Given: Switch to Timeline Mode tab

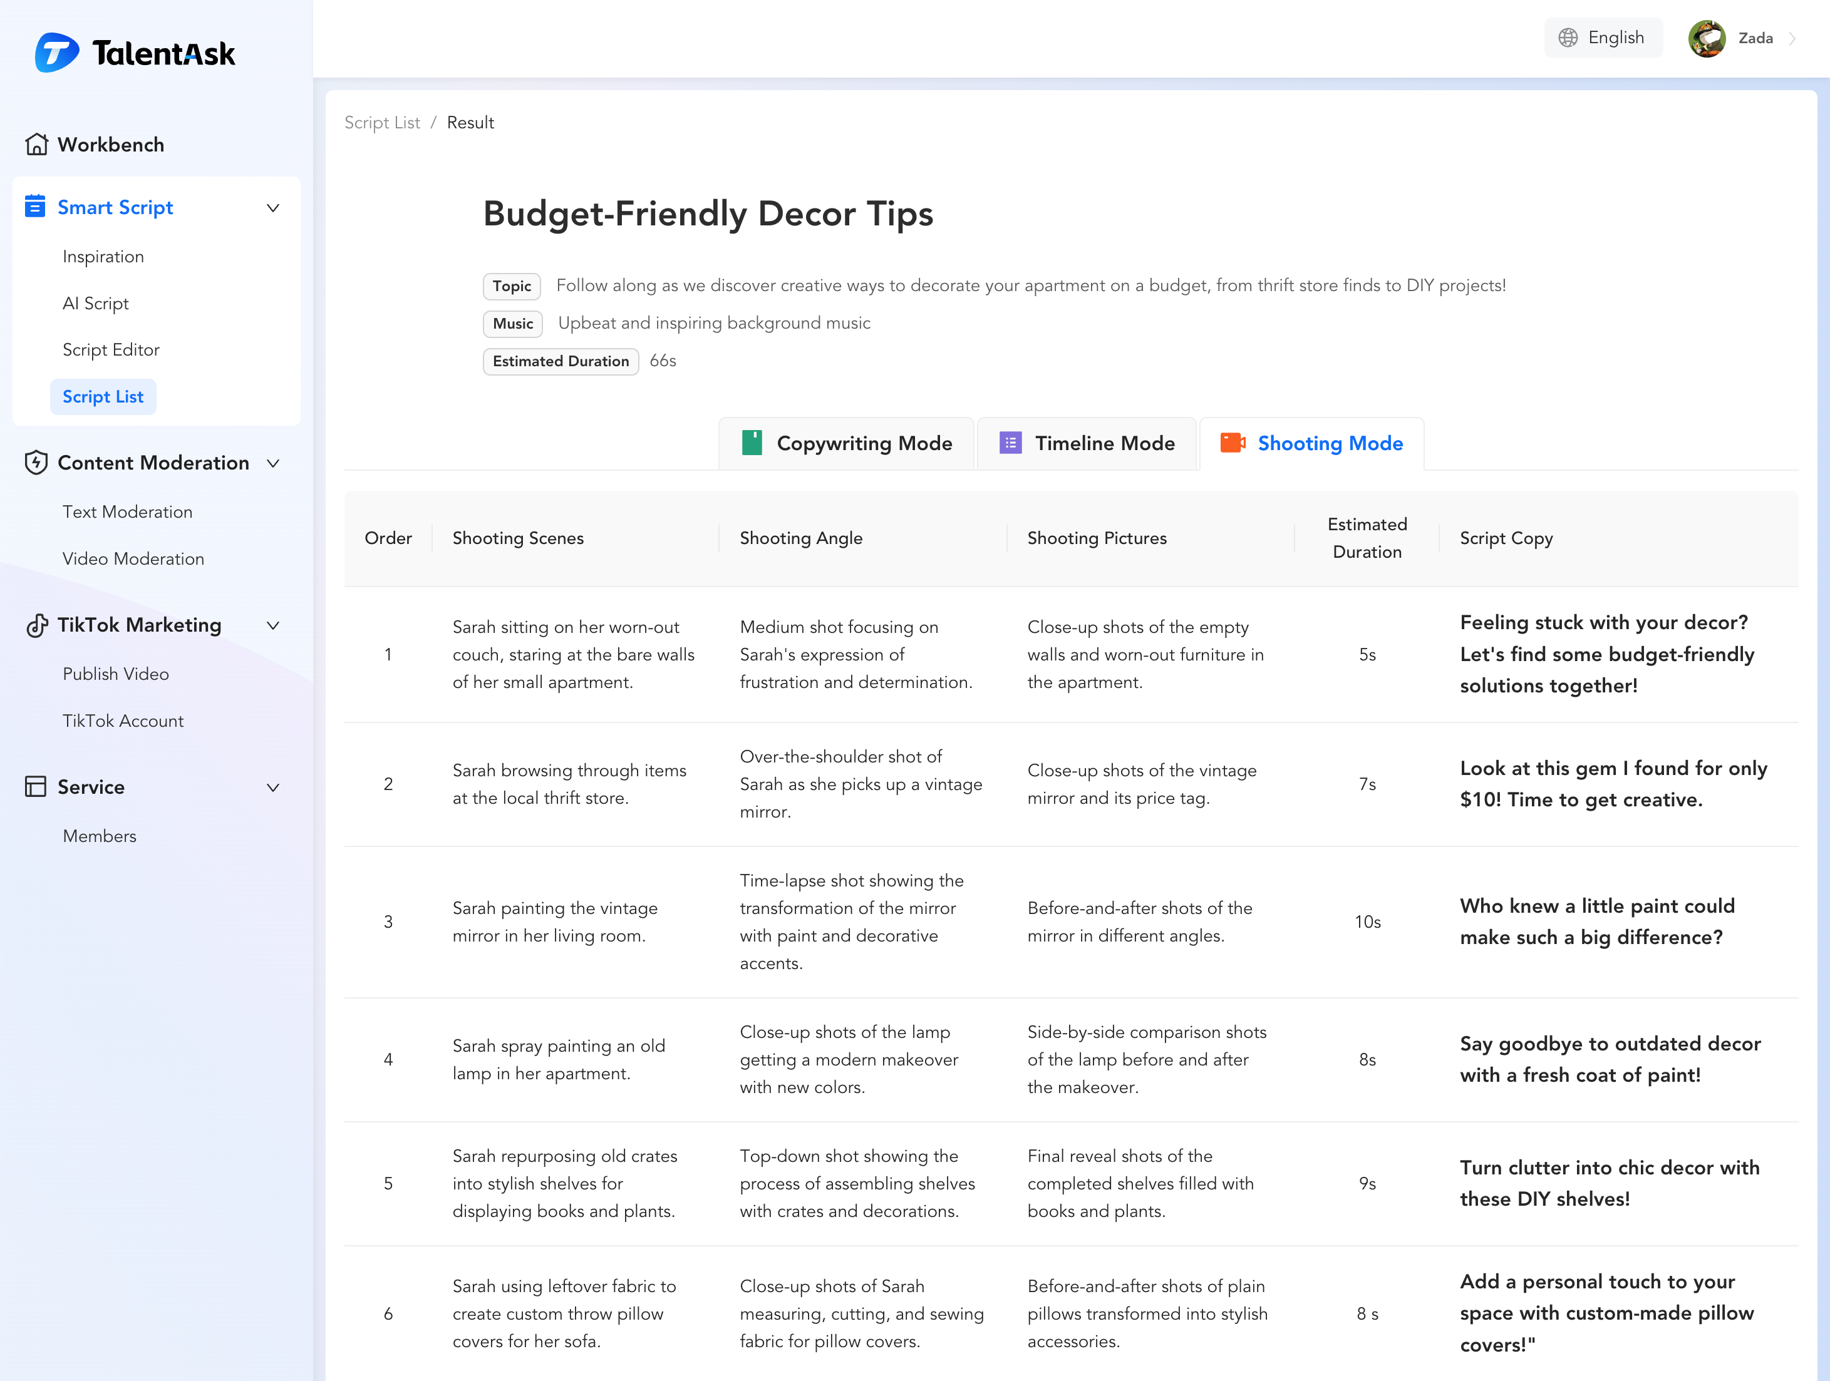Looking at the screenshot, I should pos(1087,443).
